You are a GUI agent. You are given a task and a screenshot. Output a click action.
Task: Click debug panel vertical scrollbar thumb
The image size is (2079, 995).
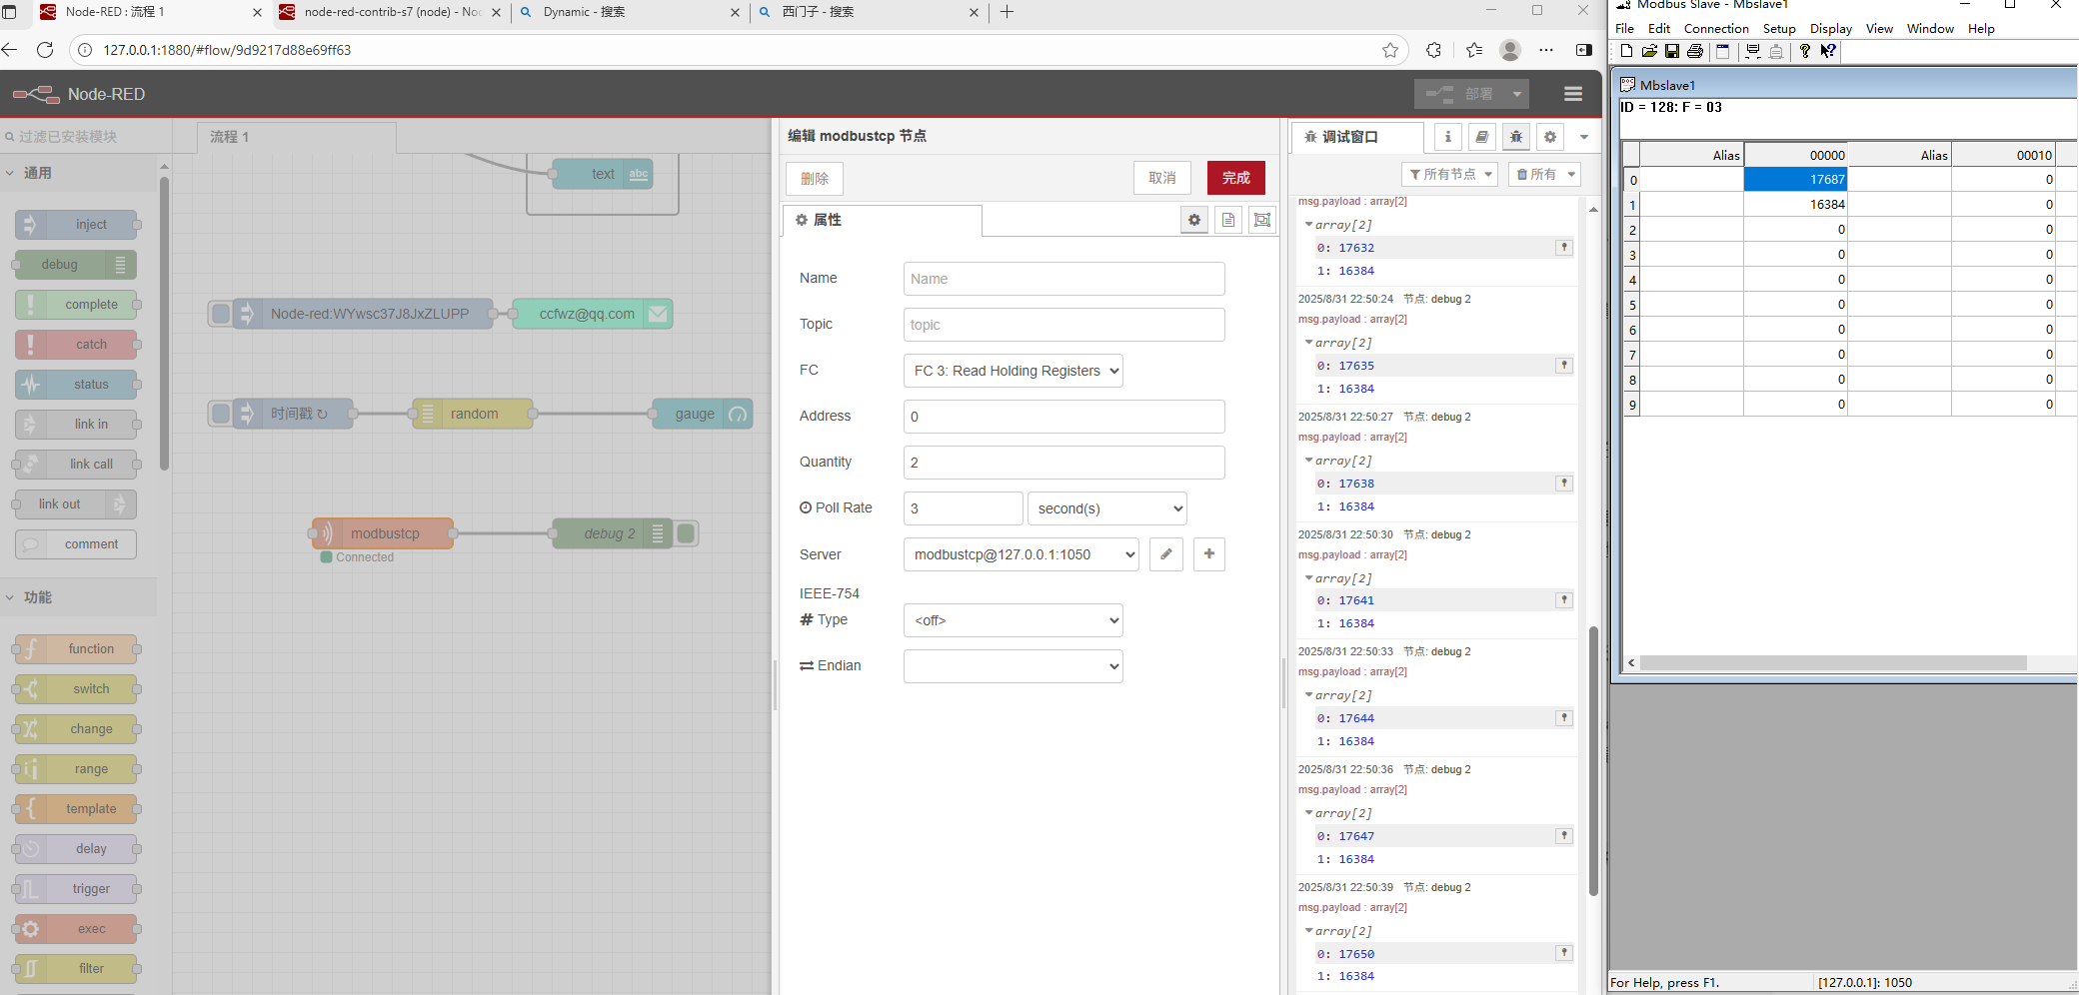pos(1593,761)
